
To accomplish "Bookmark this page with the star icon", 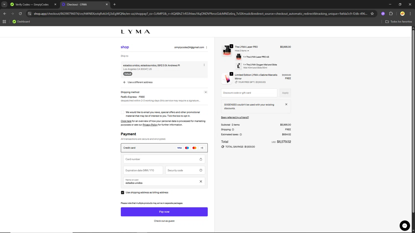I will 372,14.
